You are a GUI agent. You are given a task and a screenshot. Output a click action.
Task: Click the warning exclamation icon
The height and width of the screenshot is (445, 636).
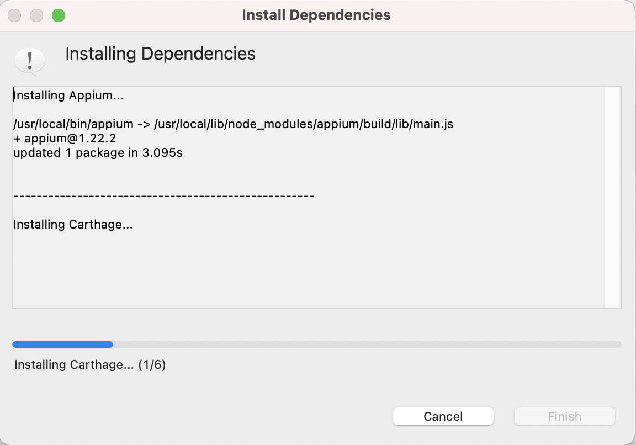pyautogui.click(x=30, y=60)
